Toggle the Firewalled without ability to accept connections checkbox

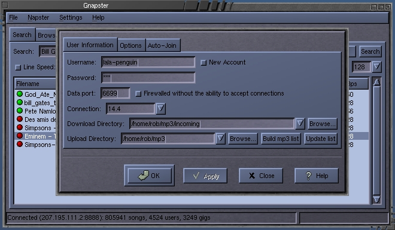[x=138, y=94]
